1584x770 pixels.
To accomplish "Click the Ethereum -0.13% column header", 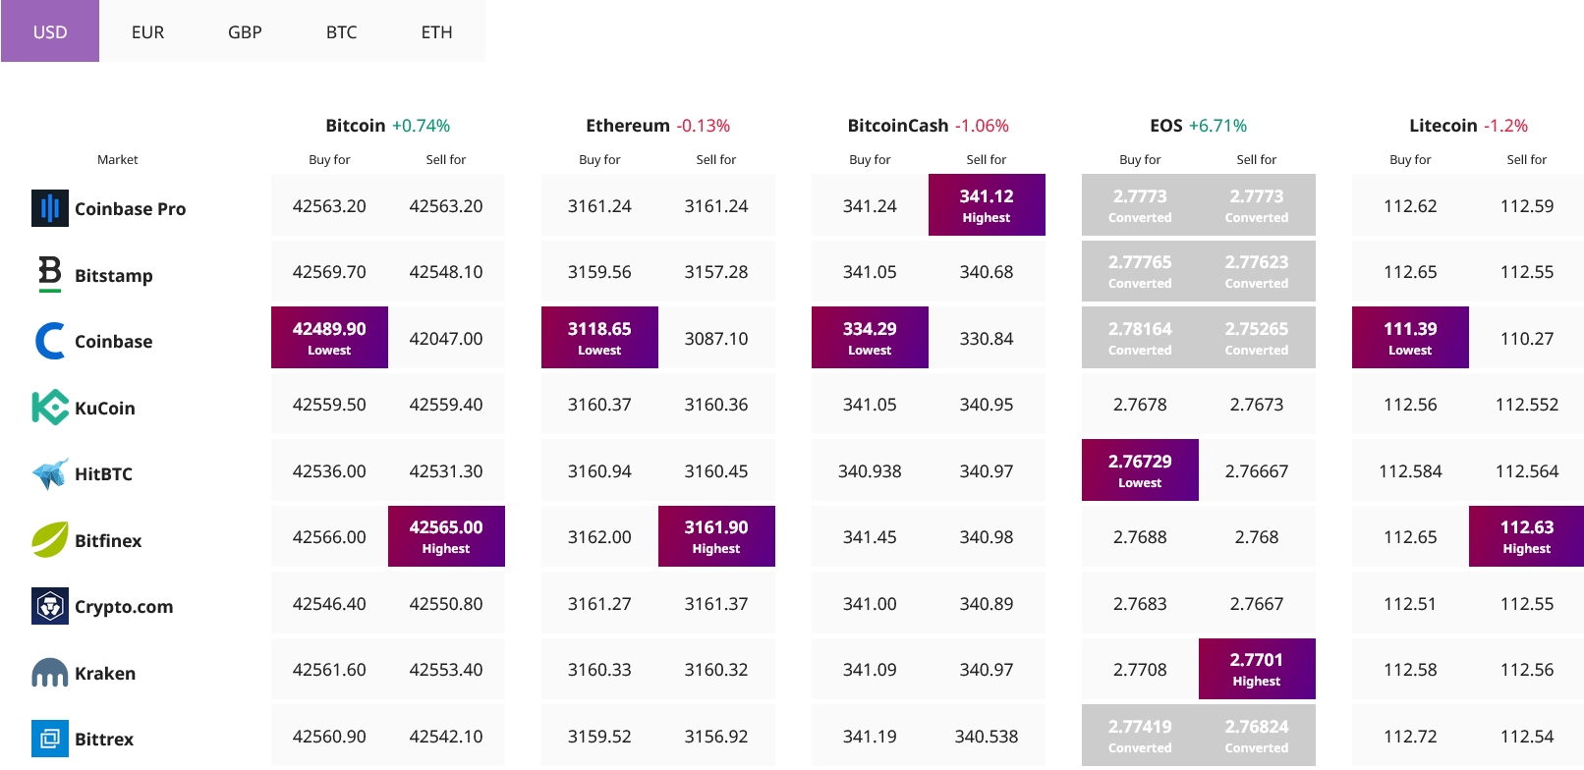I will tap(657, 126).
